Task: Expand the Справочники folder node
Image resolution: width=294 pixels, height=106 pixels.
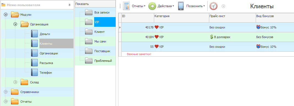Action: click(x=6, y=92)
